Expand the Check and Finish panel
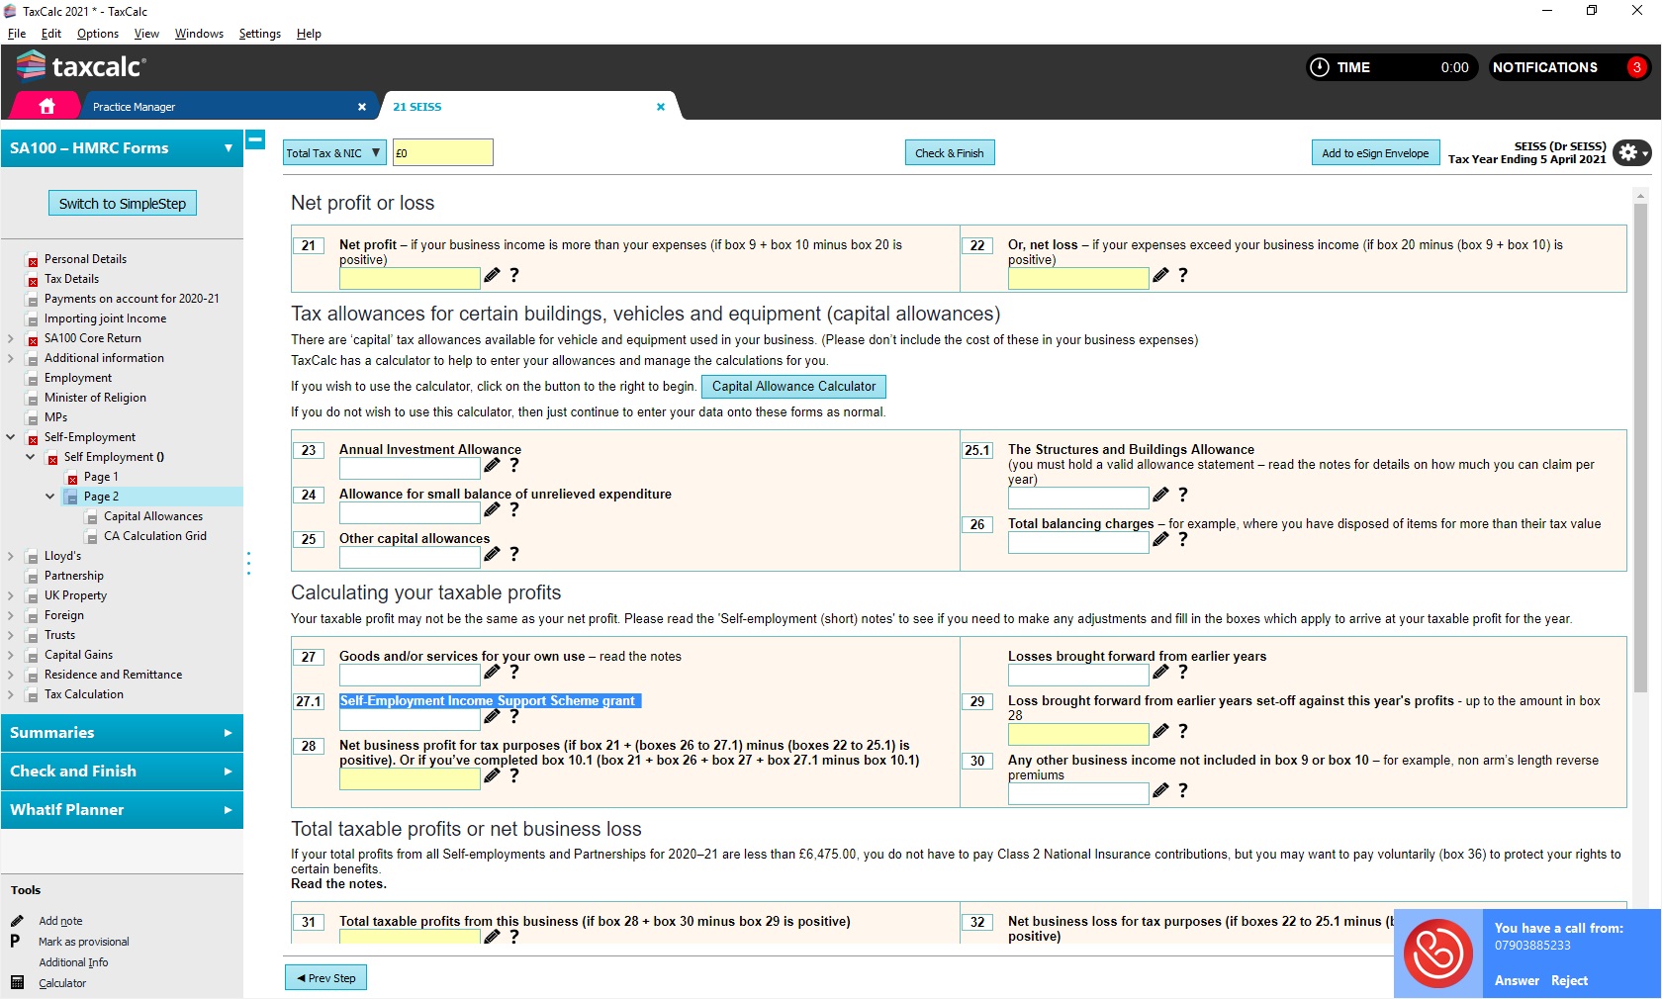This screenshot has width=1662, height=999. [x=122, y=772]
